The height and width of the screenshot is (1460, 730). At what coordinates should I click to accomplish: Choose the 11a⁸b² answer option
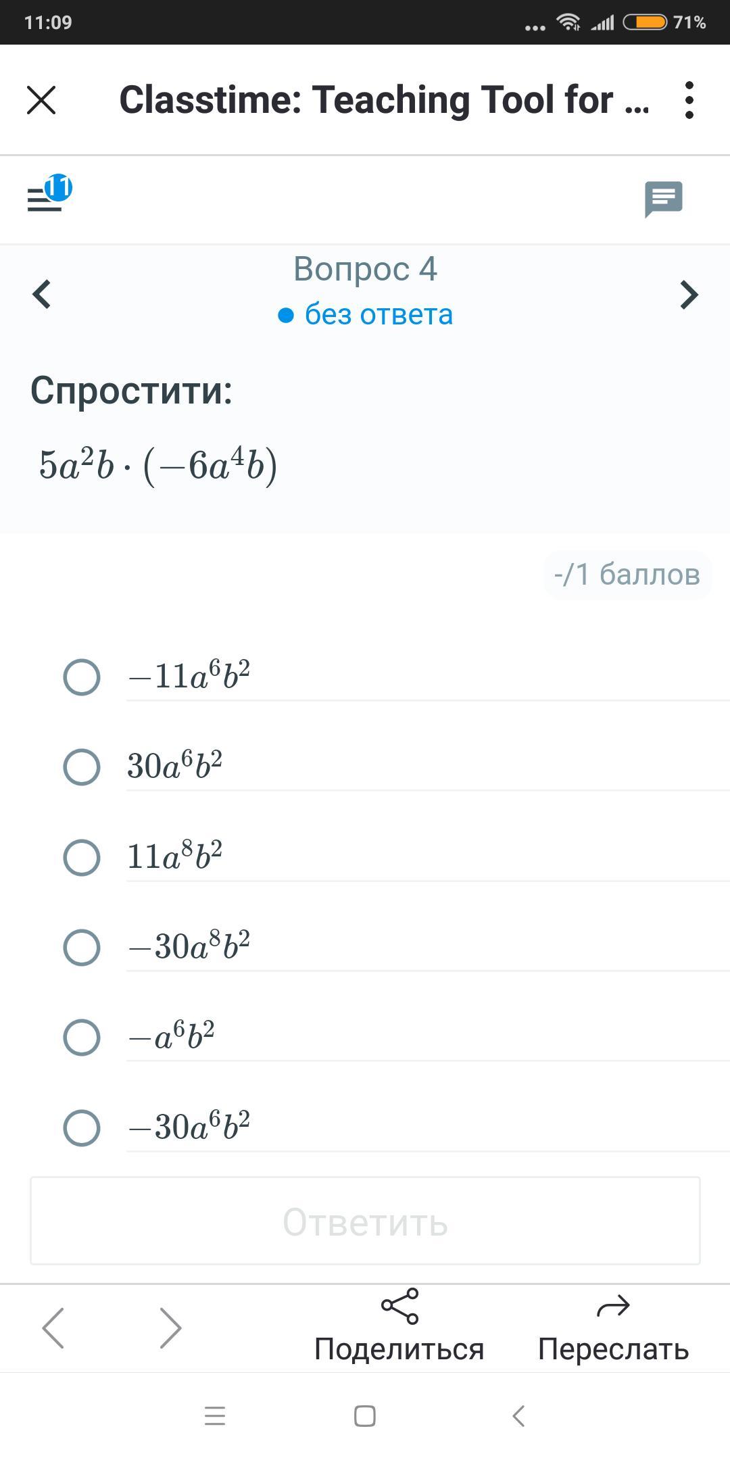[x=82, y=857]
